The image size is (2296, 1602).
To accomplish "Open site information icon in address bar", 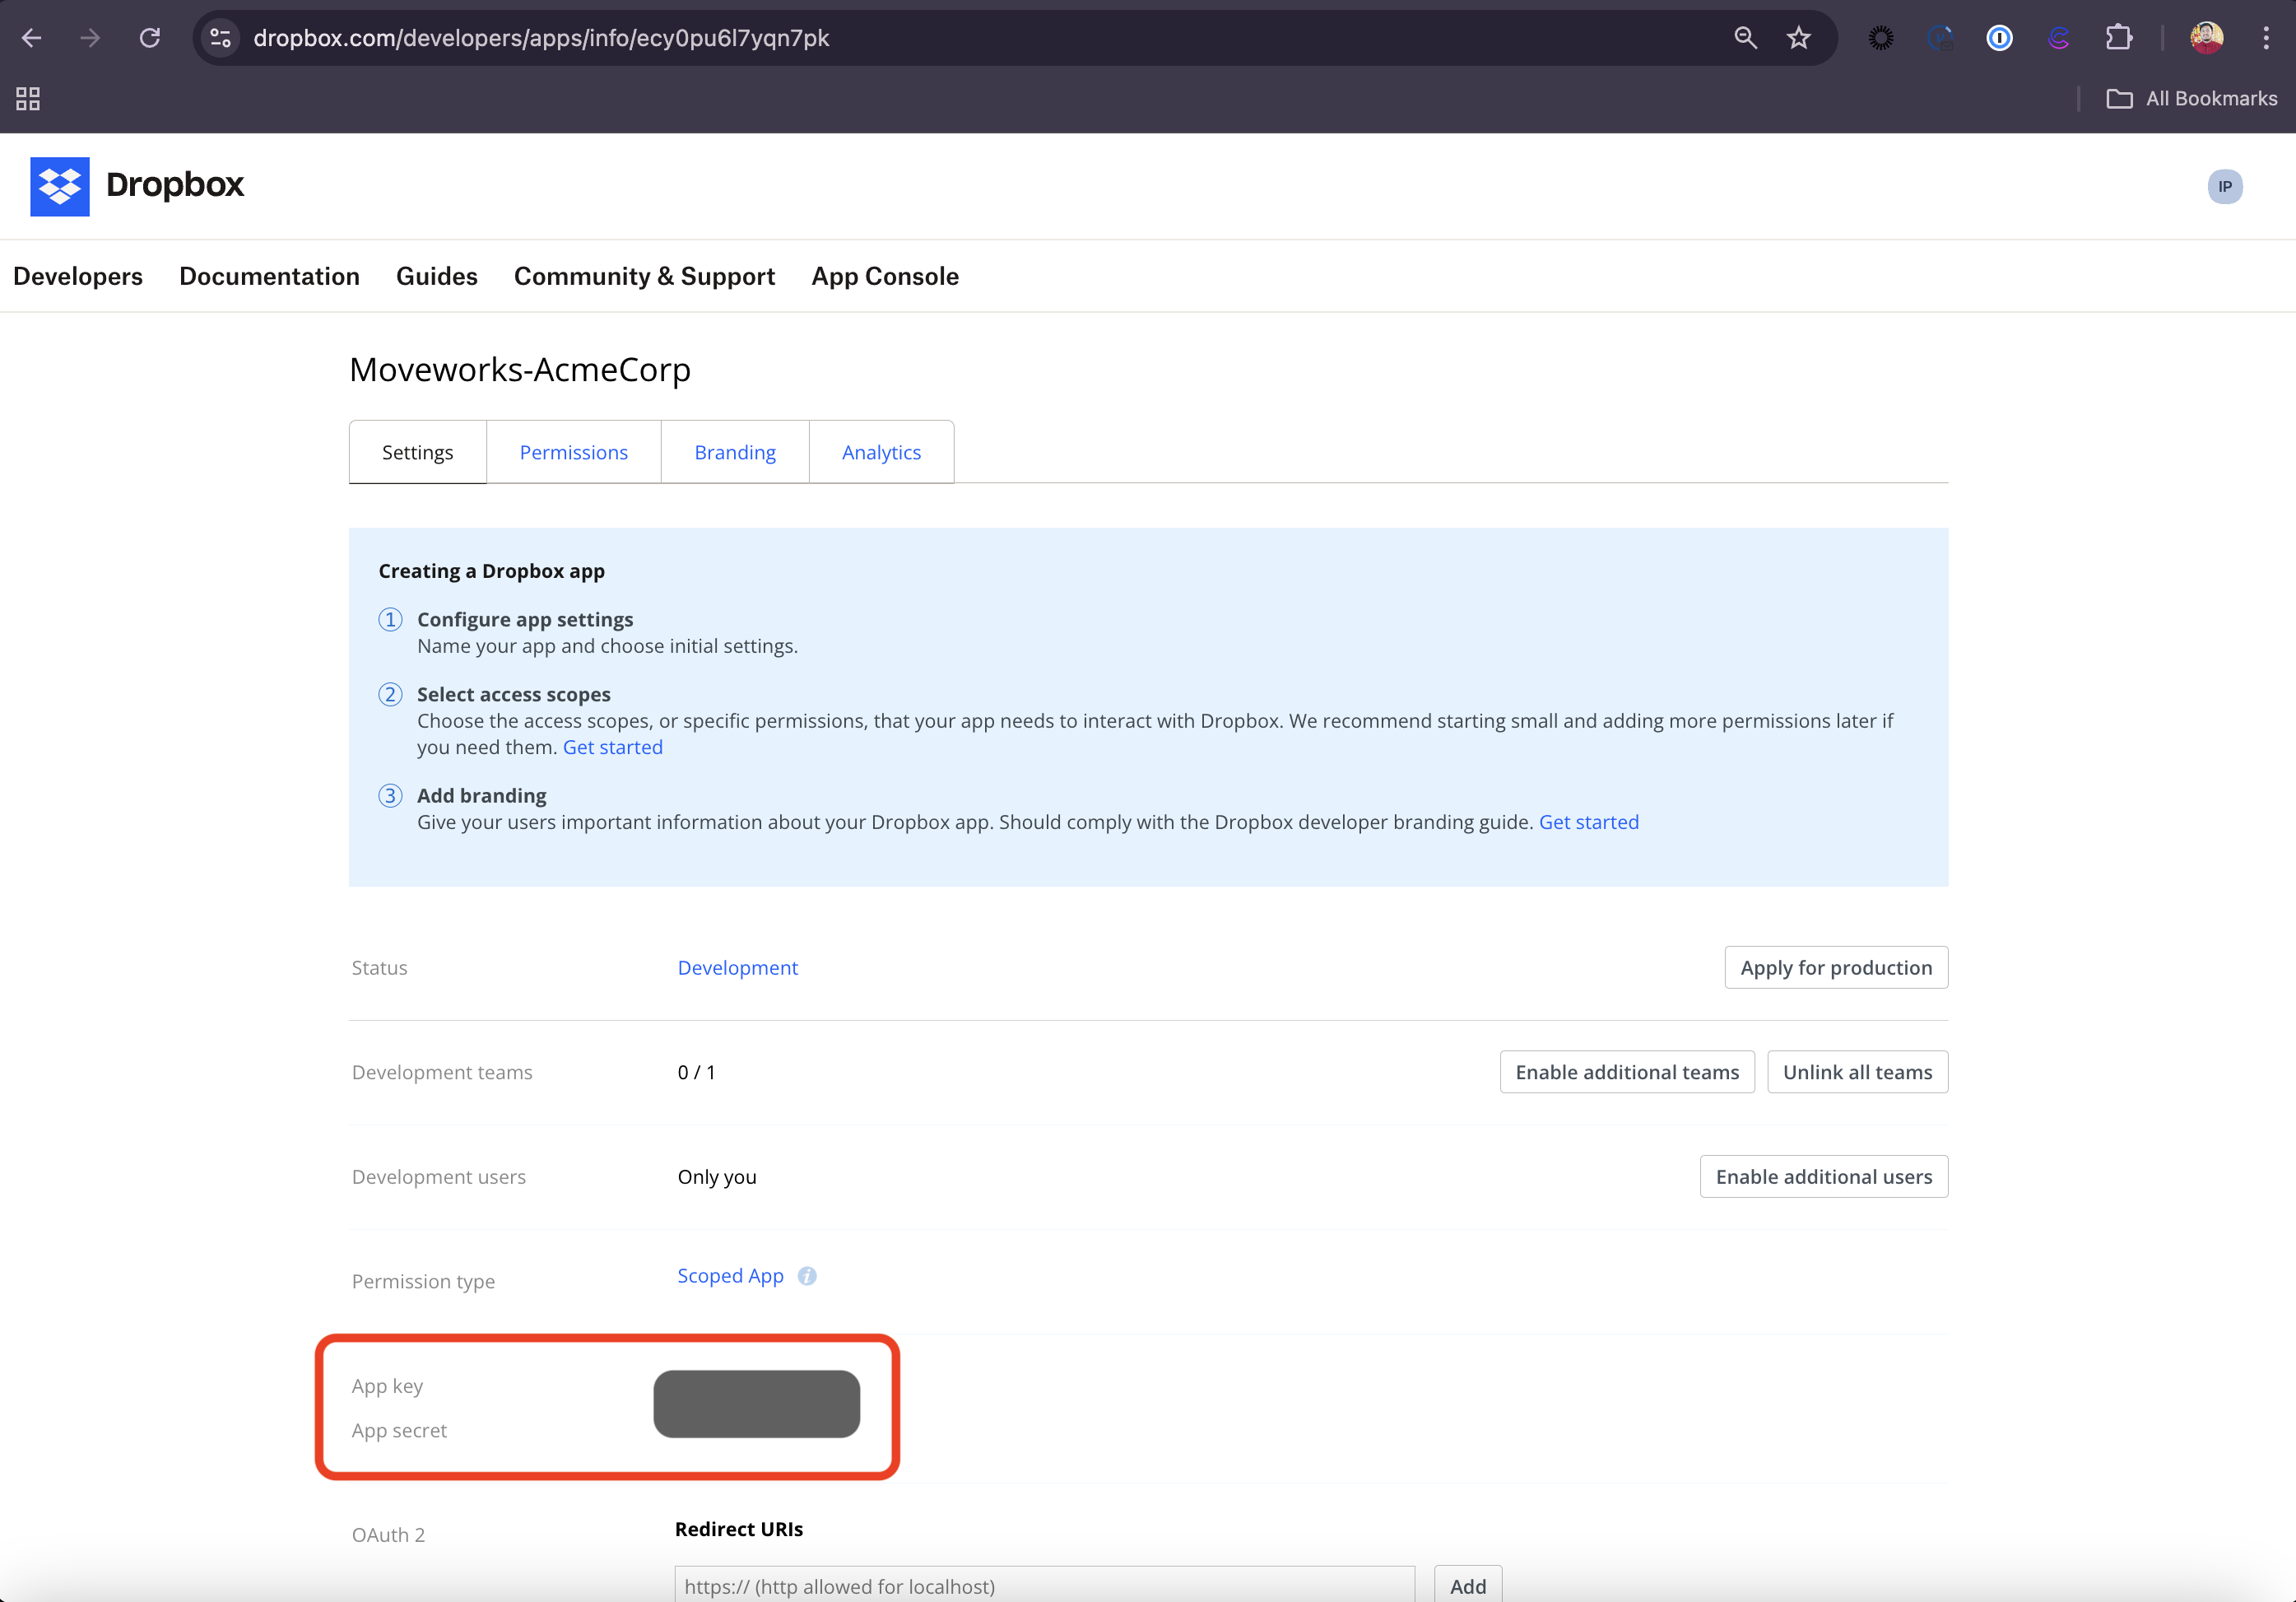I will [x=220, y=38].
